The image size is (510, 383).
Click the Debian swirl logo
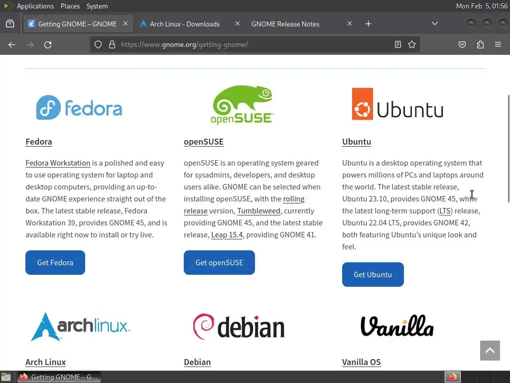239,326
